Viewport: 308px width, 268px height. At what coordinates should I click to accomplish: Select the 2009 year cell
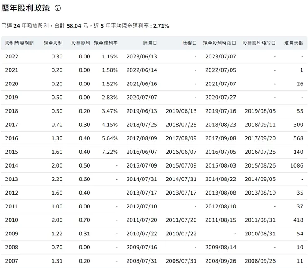tap(12, 234)
